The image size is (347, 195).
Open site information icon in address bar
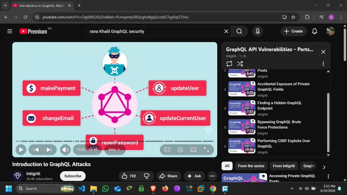(x=37, y=17)
